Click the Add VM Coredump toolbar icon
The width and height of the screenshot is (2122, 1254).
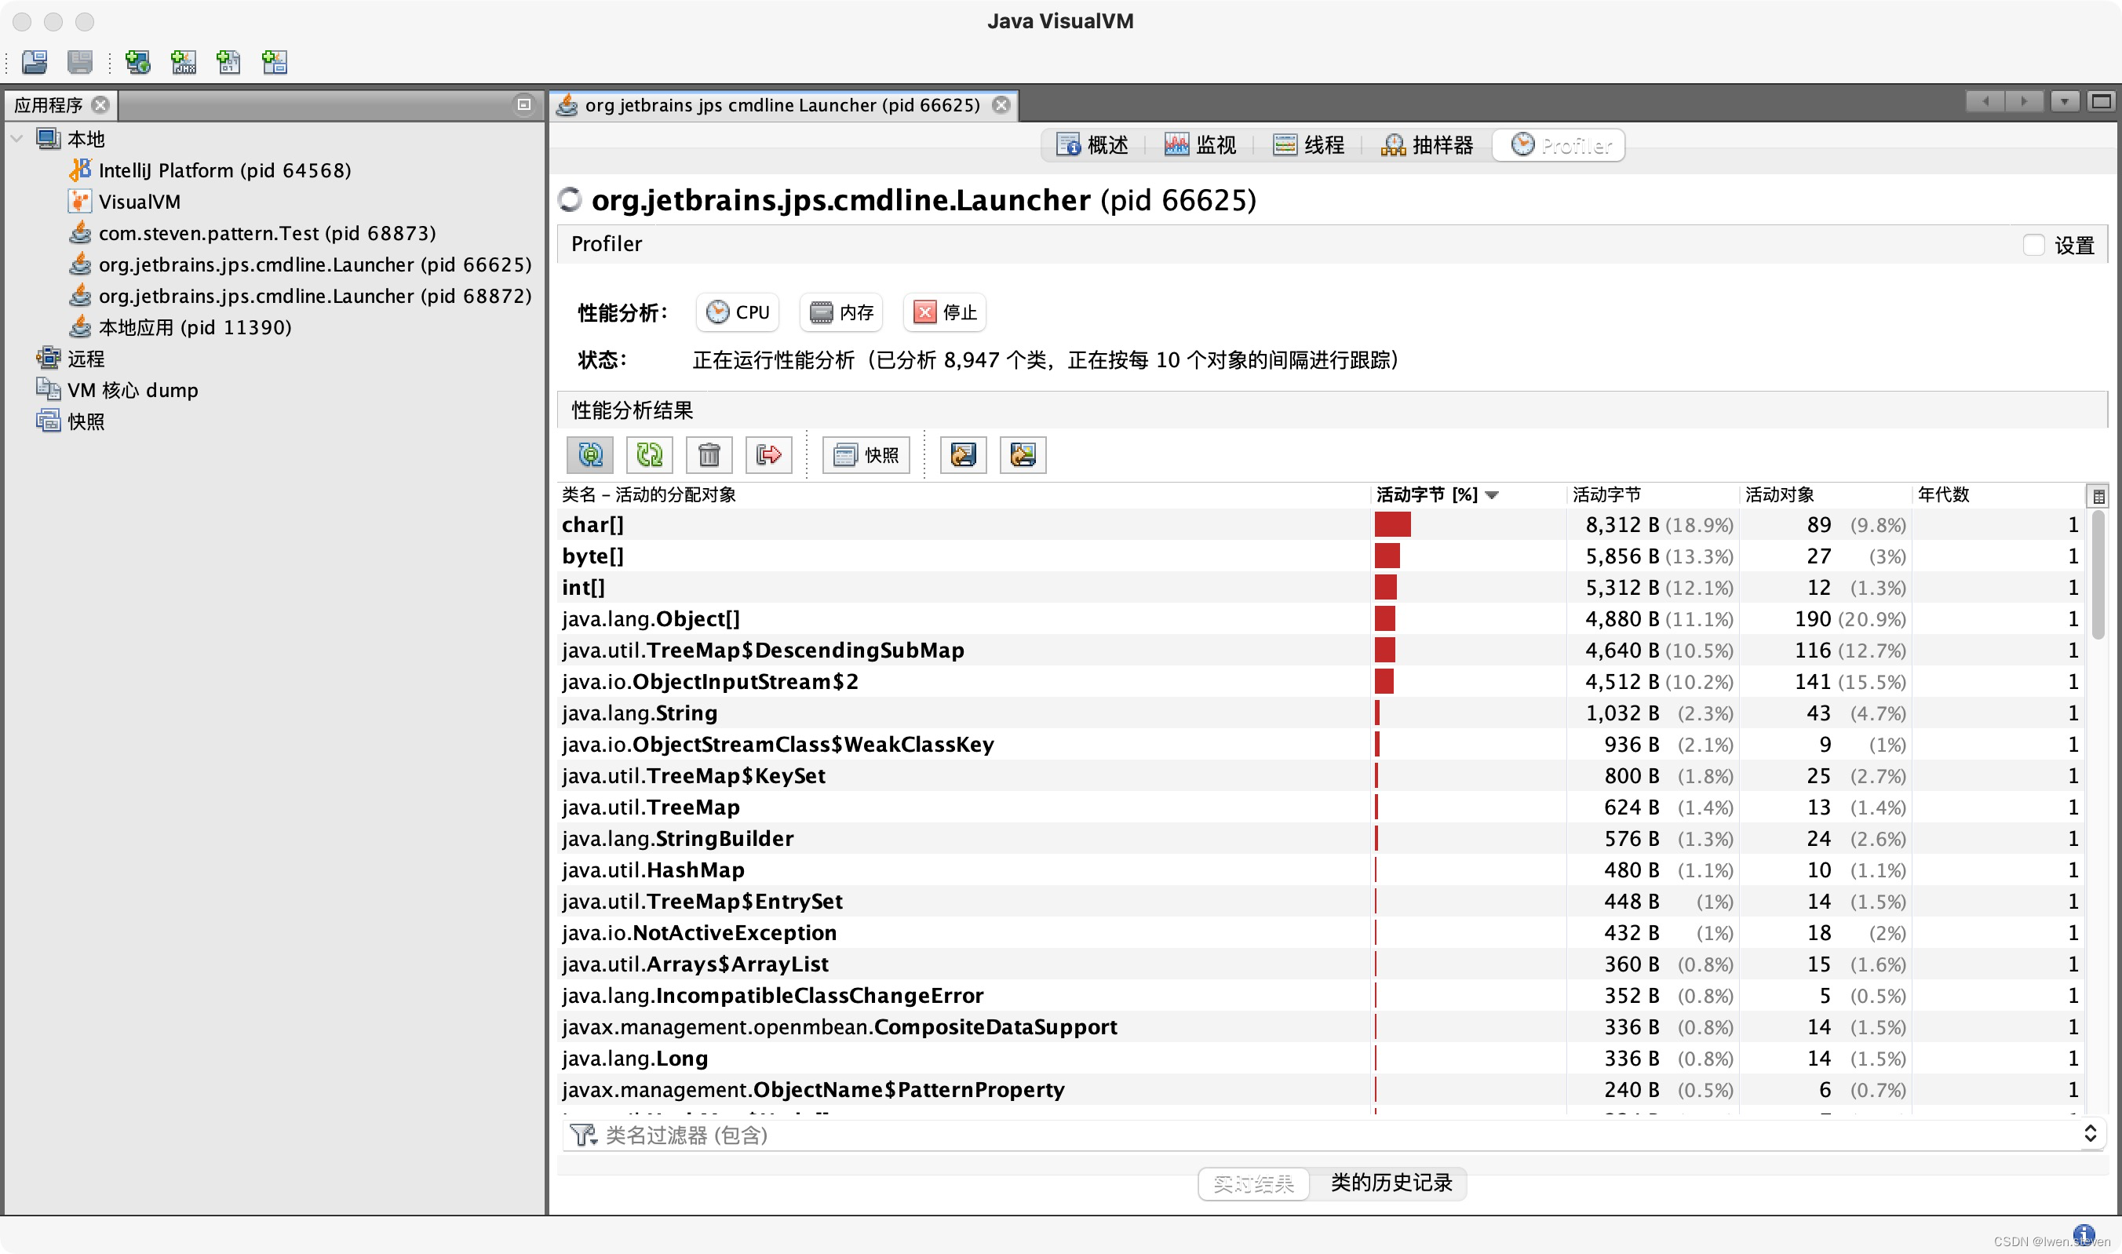coord(229,62)
